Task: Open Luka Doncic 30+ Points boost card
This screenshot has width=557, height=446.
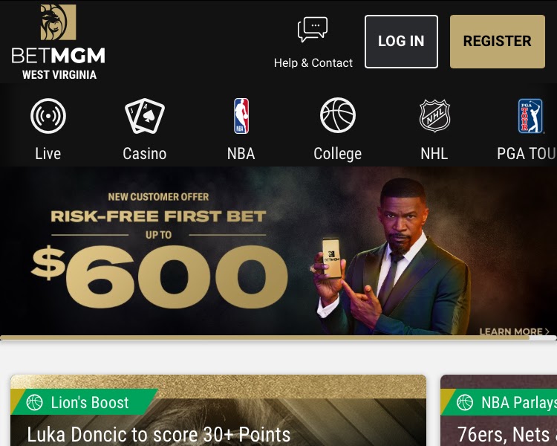Action: tap(218, 410)
